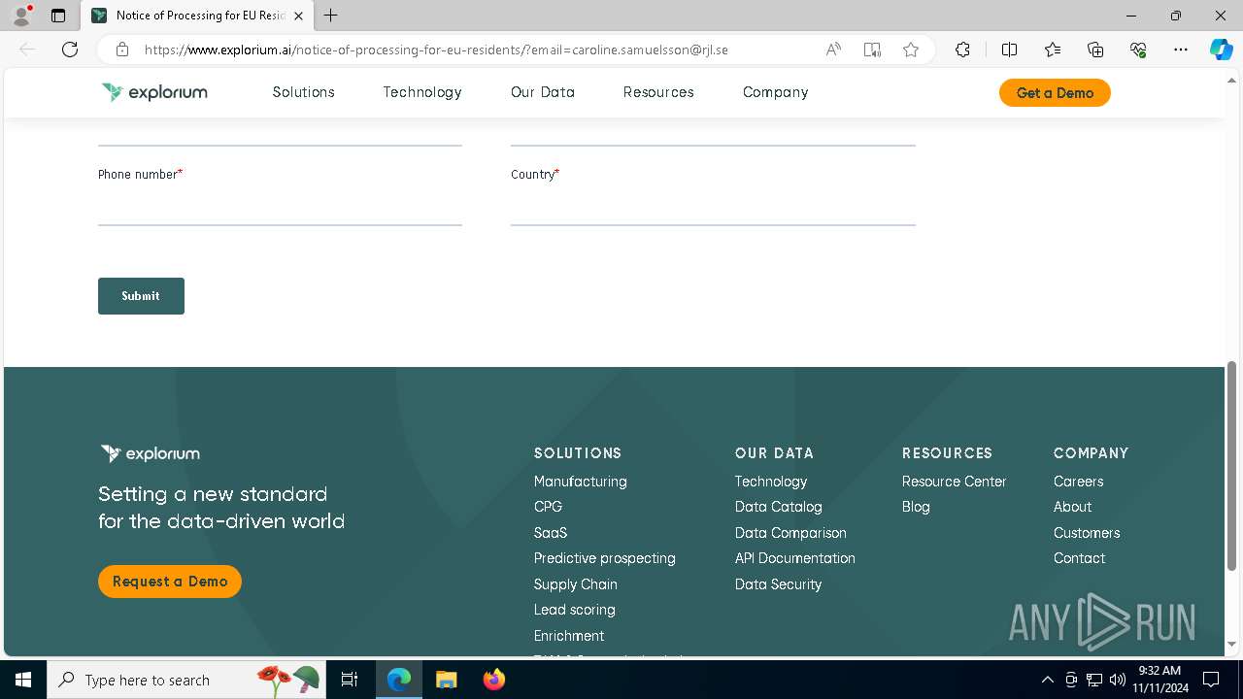Submit the form
This screenshot has height=699, width=1243.
141,296
